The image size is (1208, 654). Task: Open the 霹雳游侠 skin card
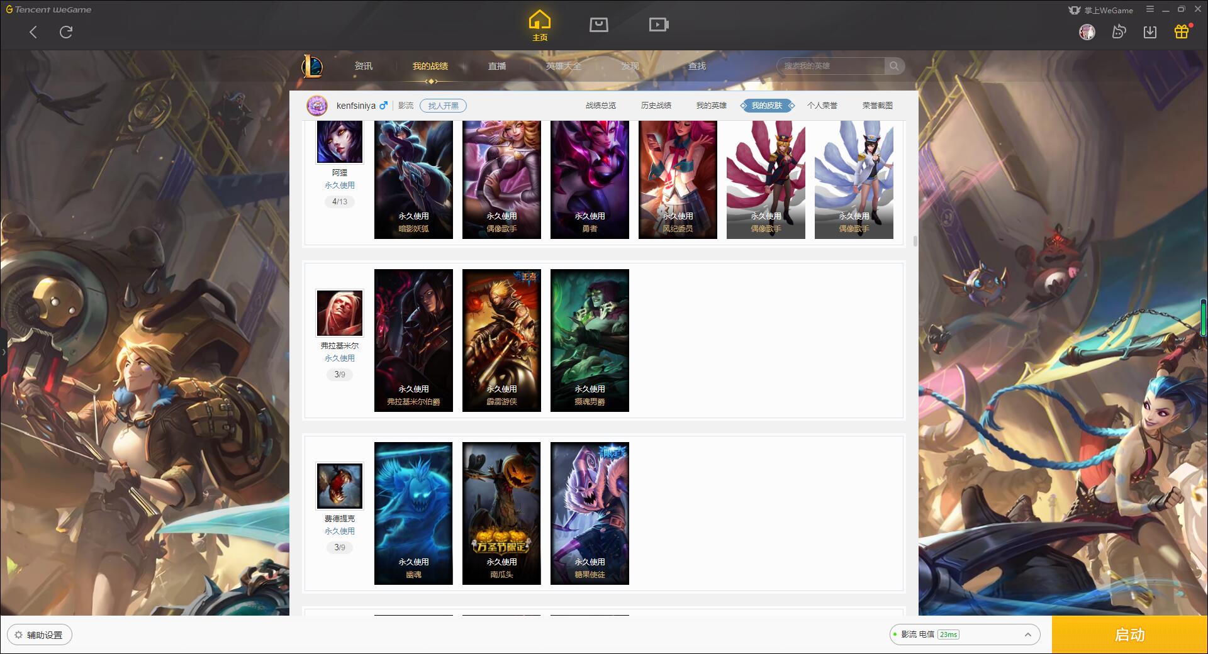coord(501,340)
